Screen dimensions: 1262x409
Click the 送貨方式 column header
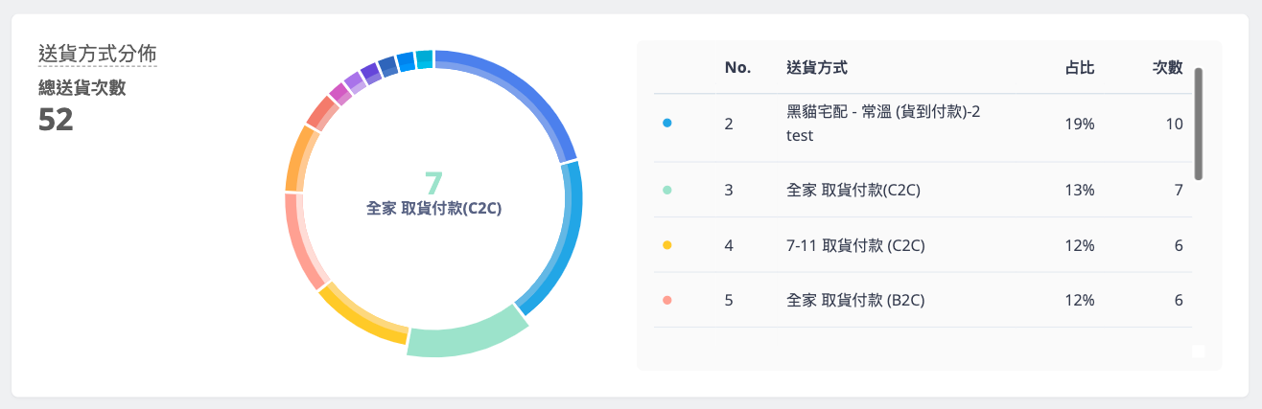816,68
